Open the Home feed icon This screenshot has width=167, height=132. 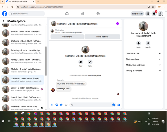[67, 14]
